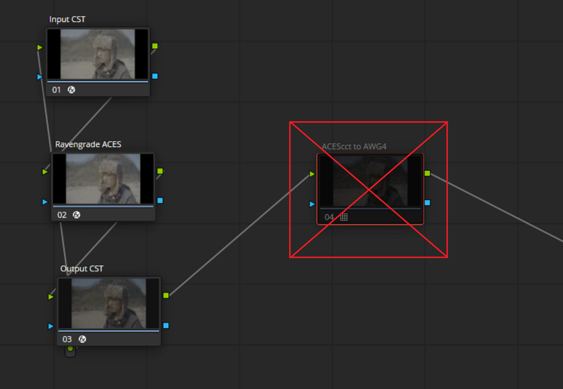Select the Input CST node thumbnail

tap(98, 54)
